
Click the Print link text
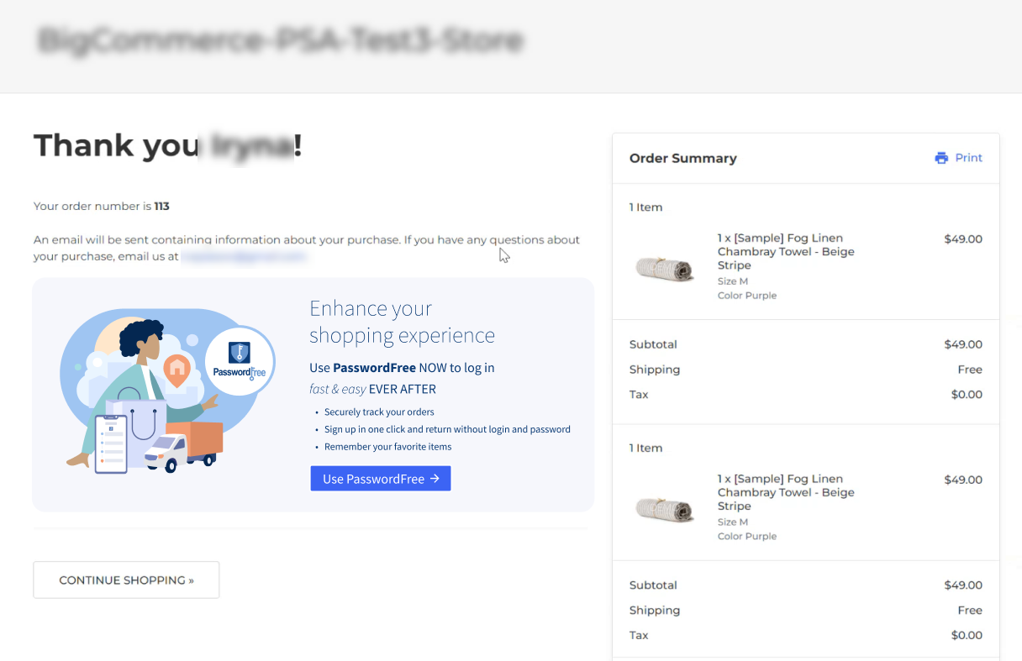(x=968, y=158)
